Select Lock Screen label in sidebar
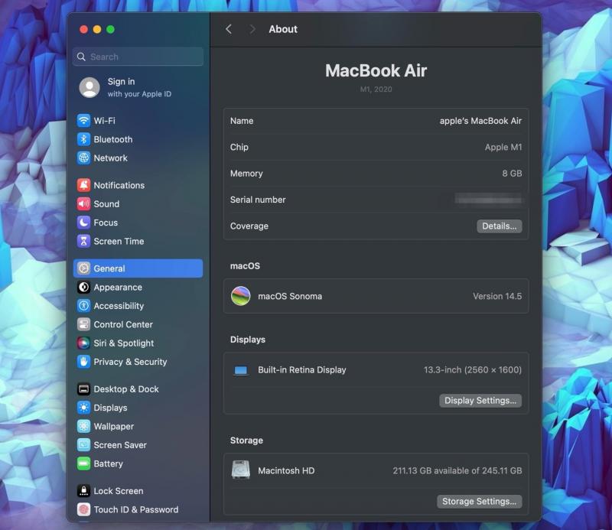Screen dimensions: 612x530 pyautogui.click(x=119, y=491)
